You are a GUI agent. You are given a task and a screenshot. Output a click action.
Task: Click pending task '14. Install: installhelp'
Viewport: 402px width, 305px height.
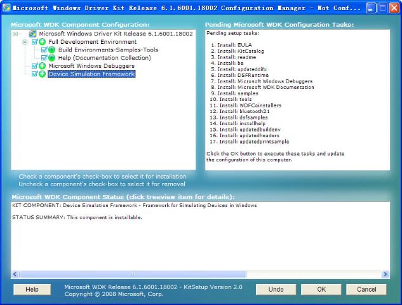click(238, 123)
